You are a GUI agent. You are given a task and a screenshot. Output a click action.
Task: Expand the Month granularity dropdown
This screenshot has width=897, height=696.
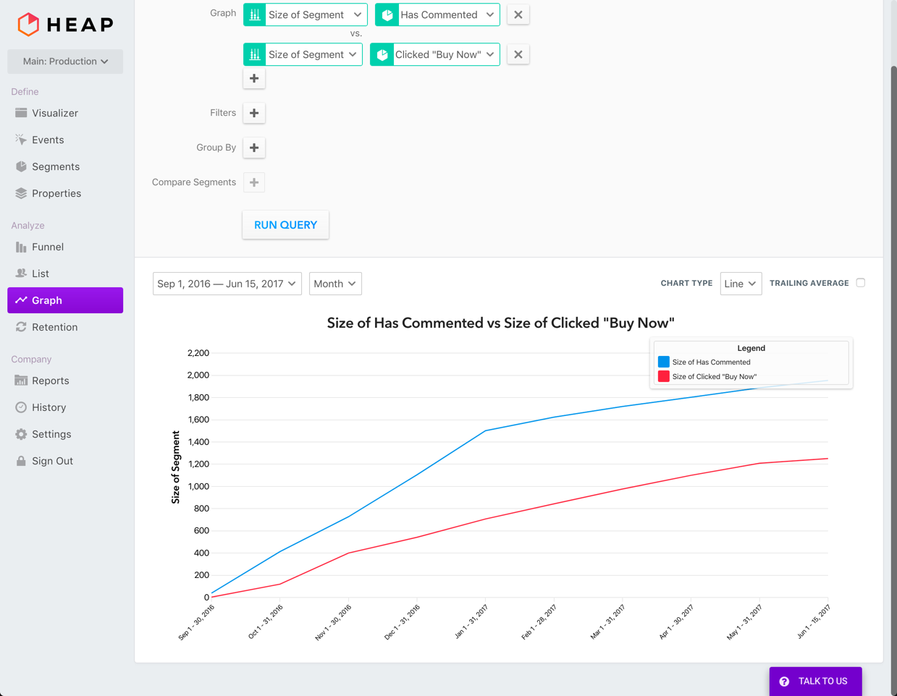(335, 284)
